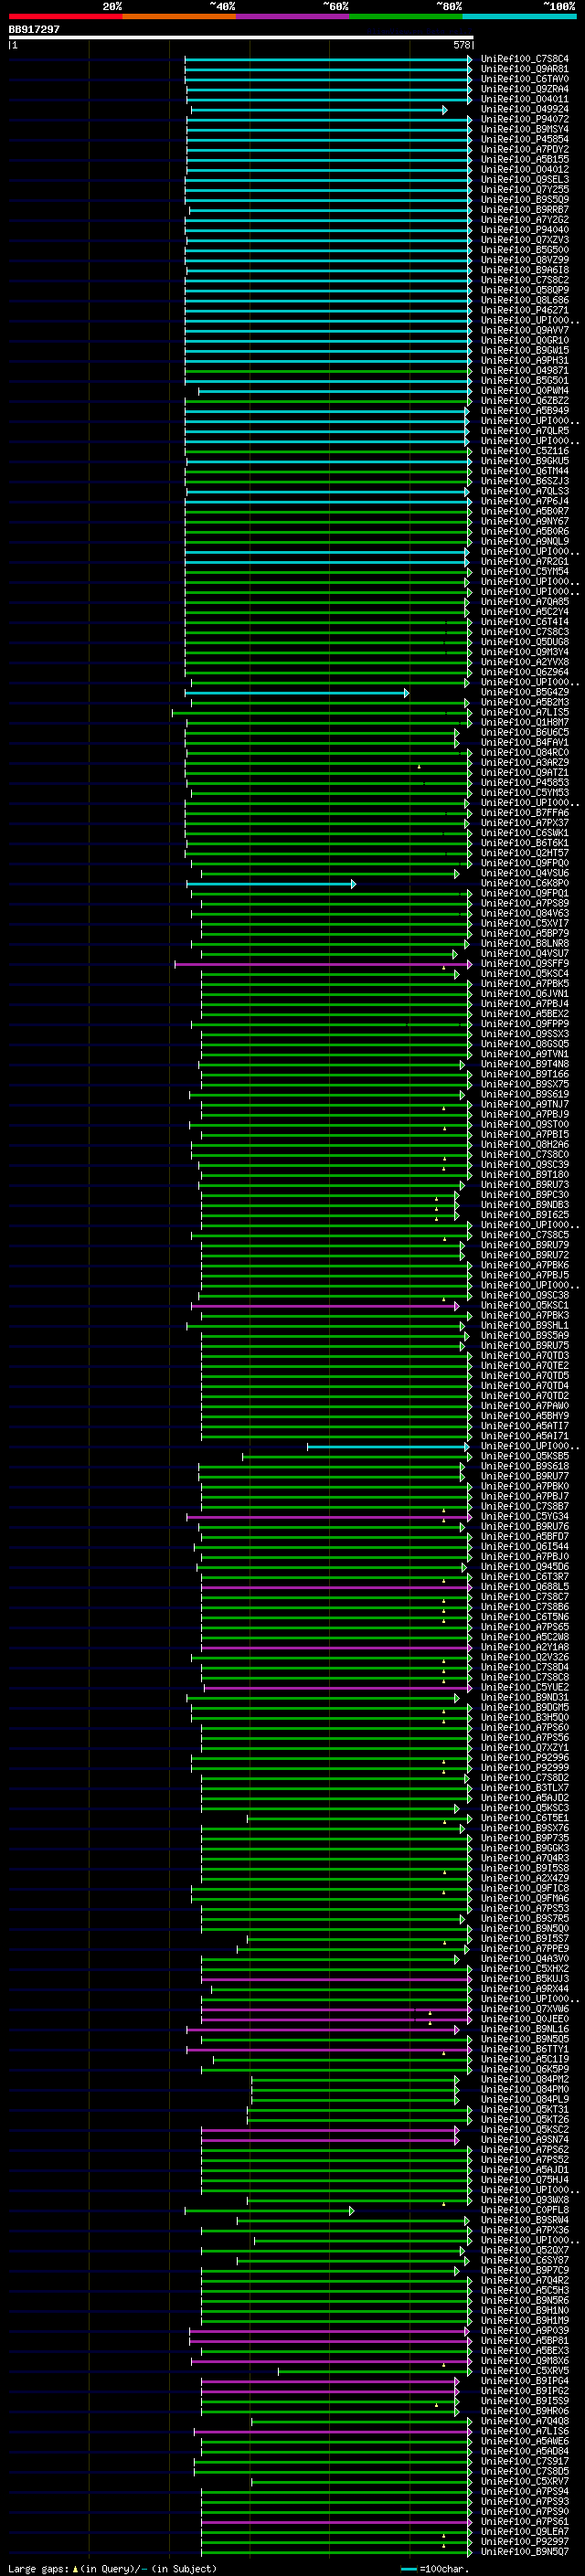Image resolution: width=585 pixels, height=2576 pixels.
Task: Select the magenta alignment bar for UniRef100_Q9SFF9
Action: (323, 964)
